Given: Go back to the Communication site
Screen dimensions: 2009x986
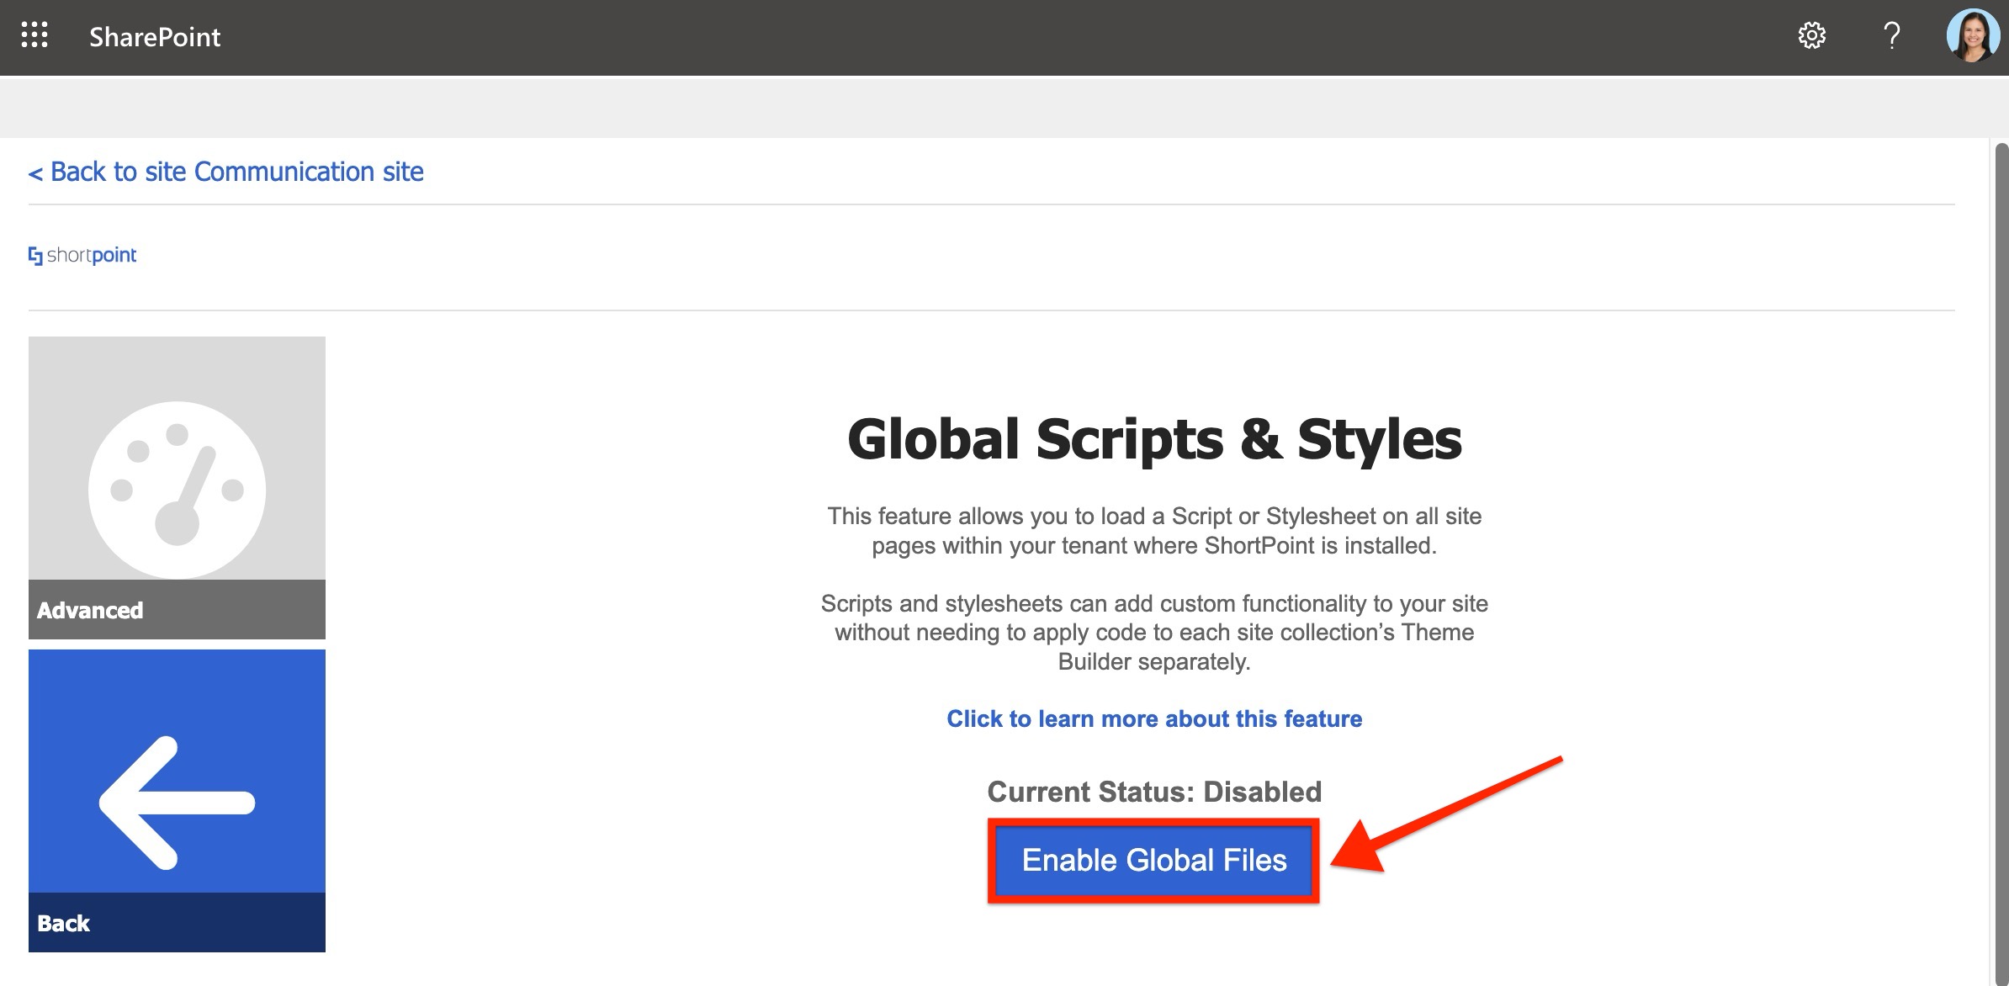Looking at the screenshot, I should coord(236,172).
